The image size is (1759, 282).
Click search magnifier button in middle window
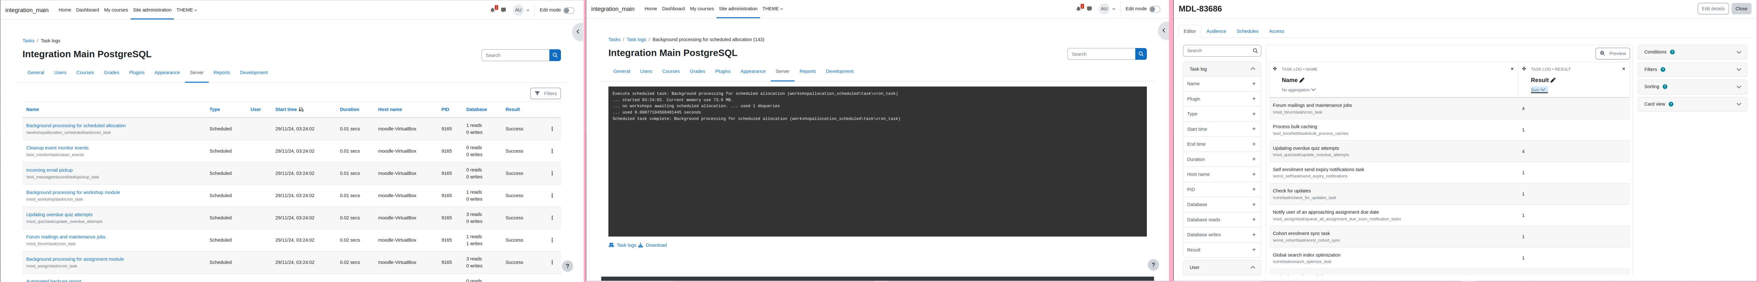(1141, 54)
